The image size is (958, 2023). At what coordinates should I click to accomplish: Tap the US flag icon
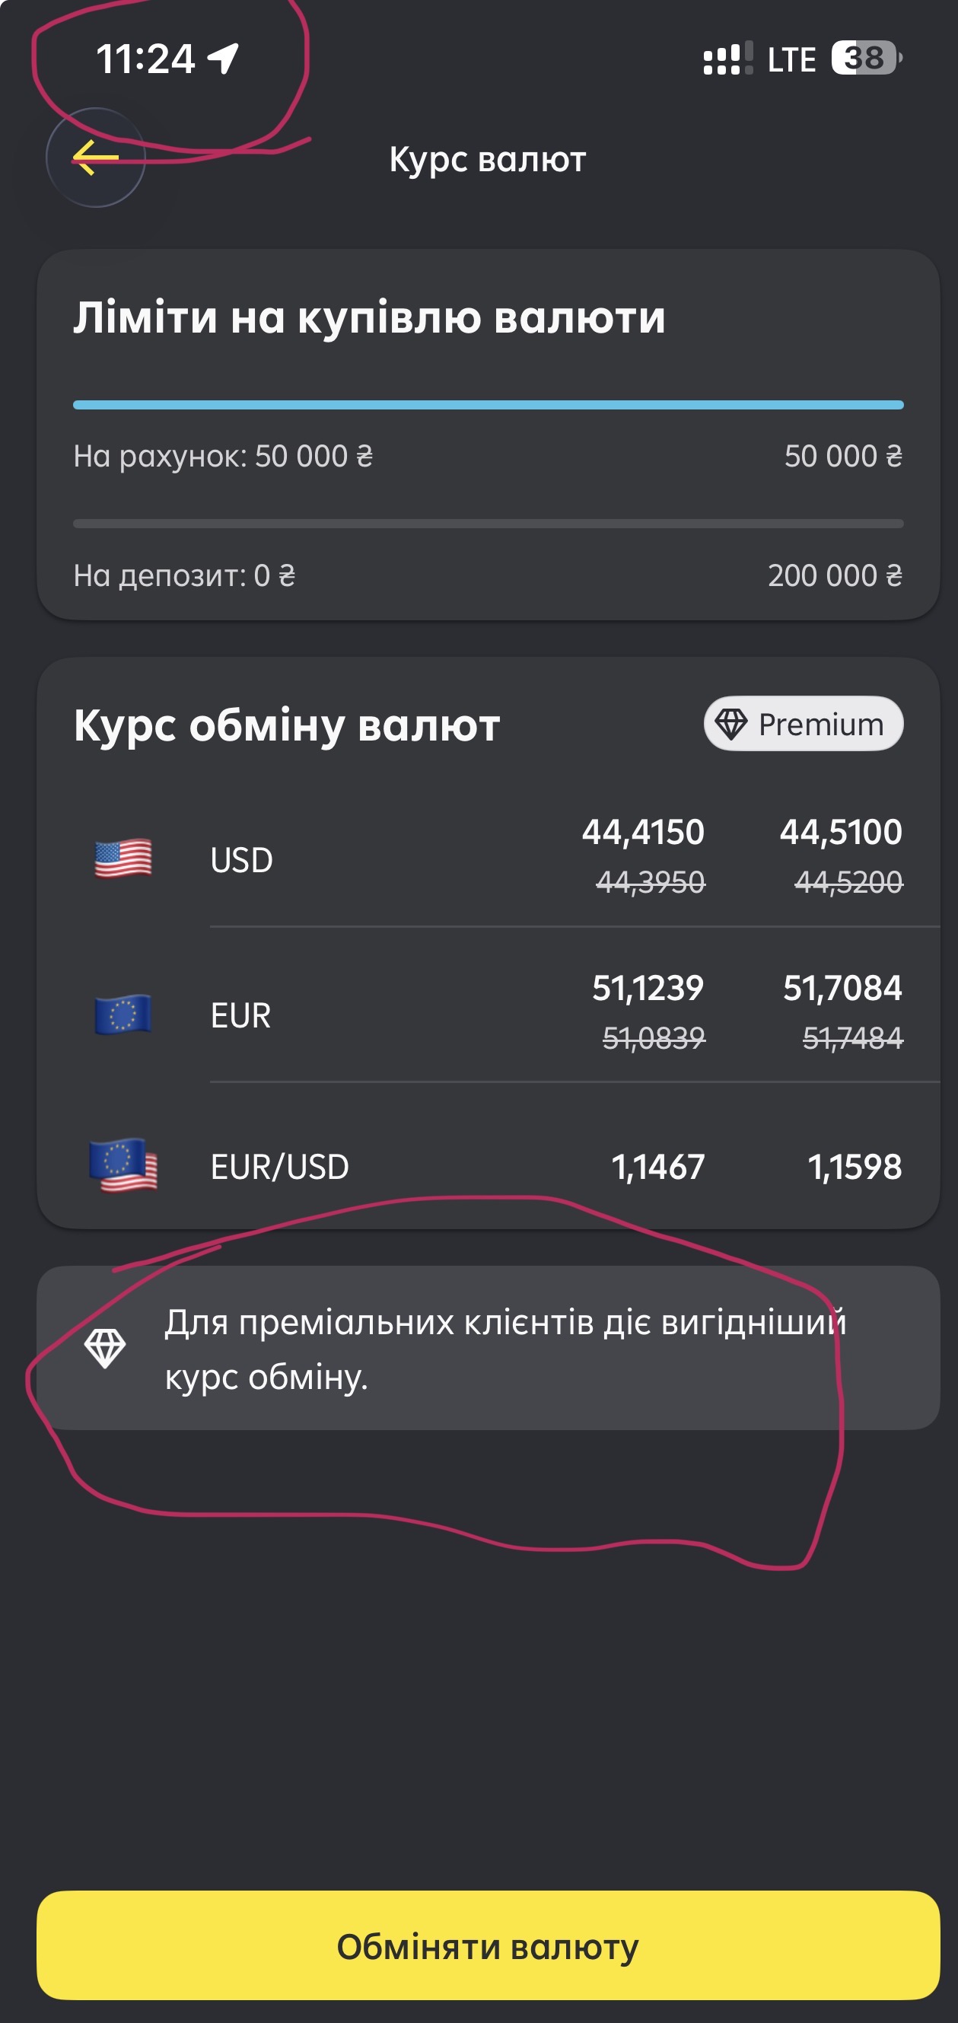123,859
